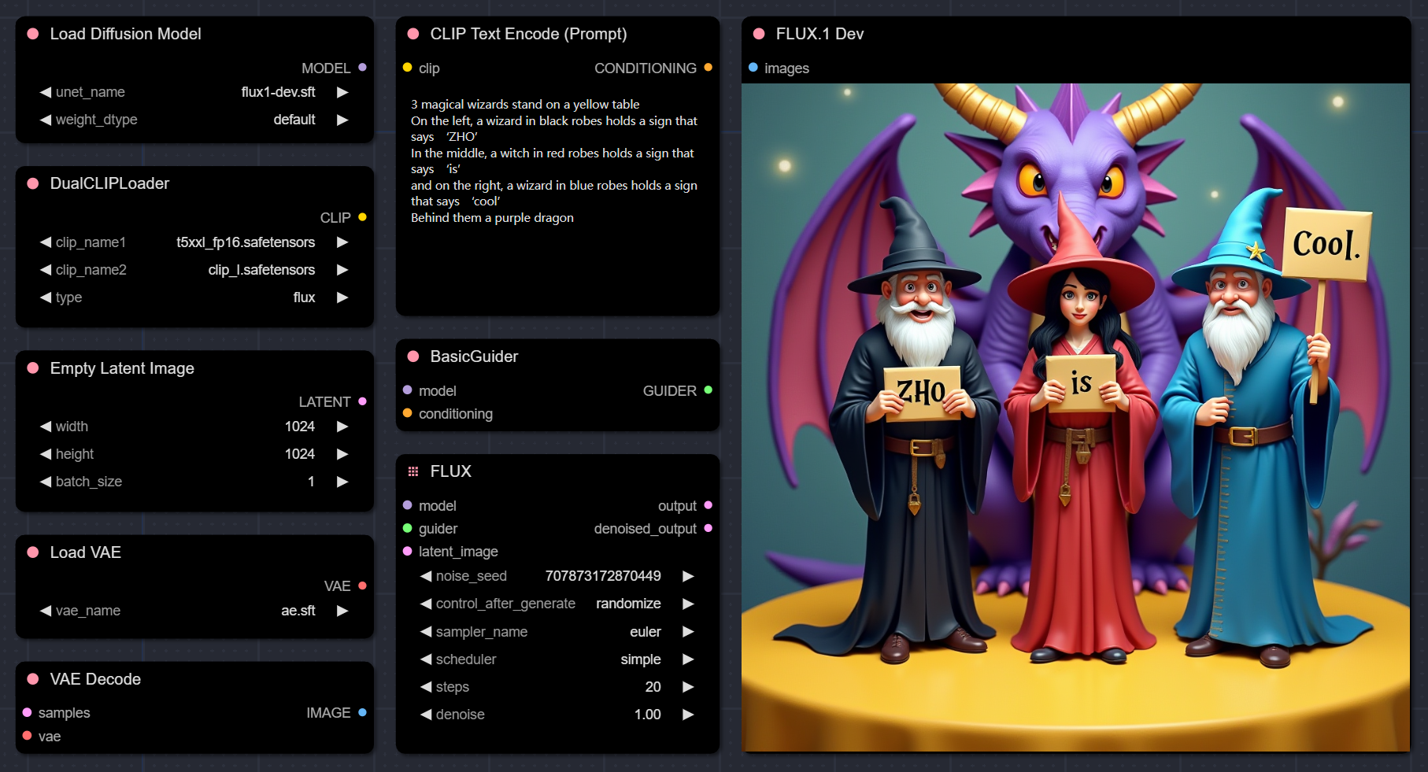
Task: Collapse the Load Diffusion Model node
Action: click(33, 34)
